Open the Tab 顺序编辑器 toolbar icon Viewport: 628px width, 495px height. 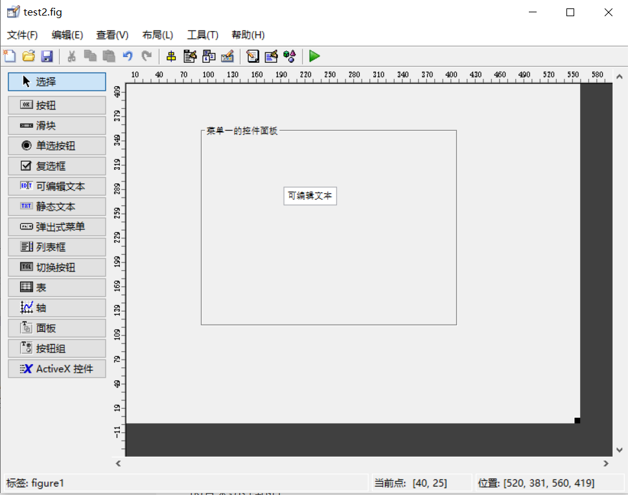coord(208,56)
